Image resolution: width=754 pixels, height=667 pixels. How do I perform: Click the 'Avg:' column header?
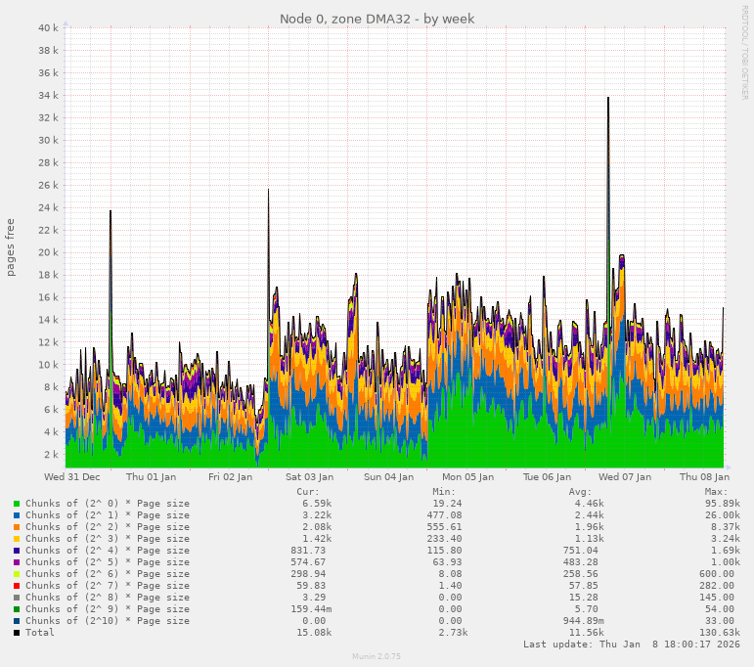tap(580, 492)
